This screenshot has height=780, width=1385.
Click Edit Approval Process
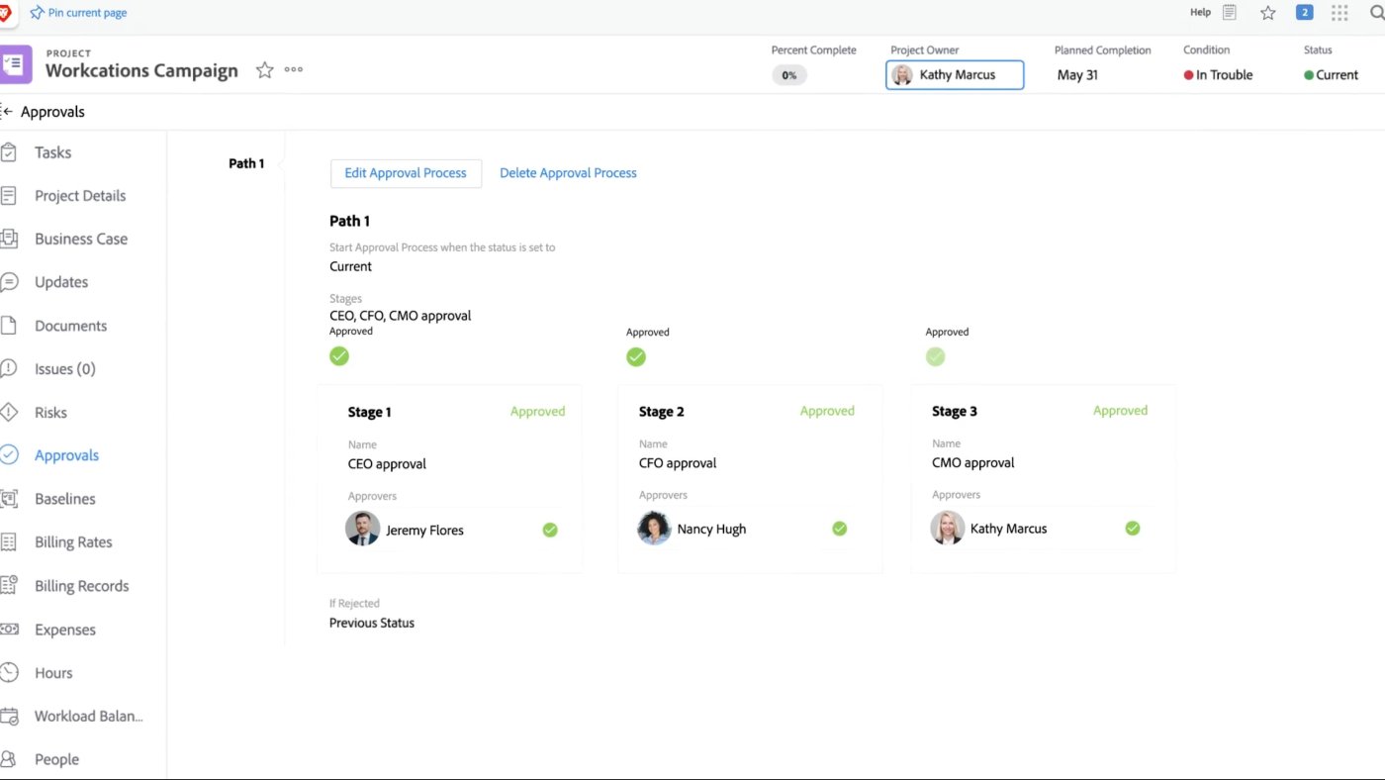coord(406,172)
